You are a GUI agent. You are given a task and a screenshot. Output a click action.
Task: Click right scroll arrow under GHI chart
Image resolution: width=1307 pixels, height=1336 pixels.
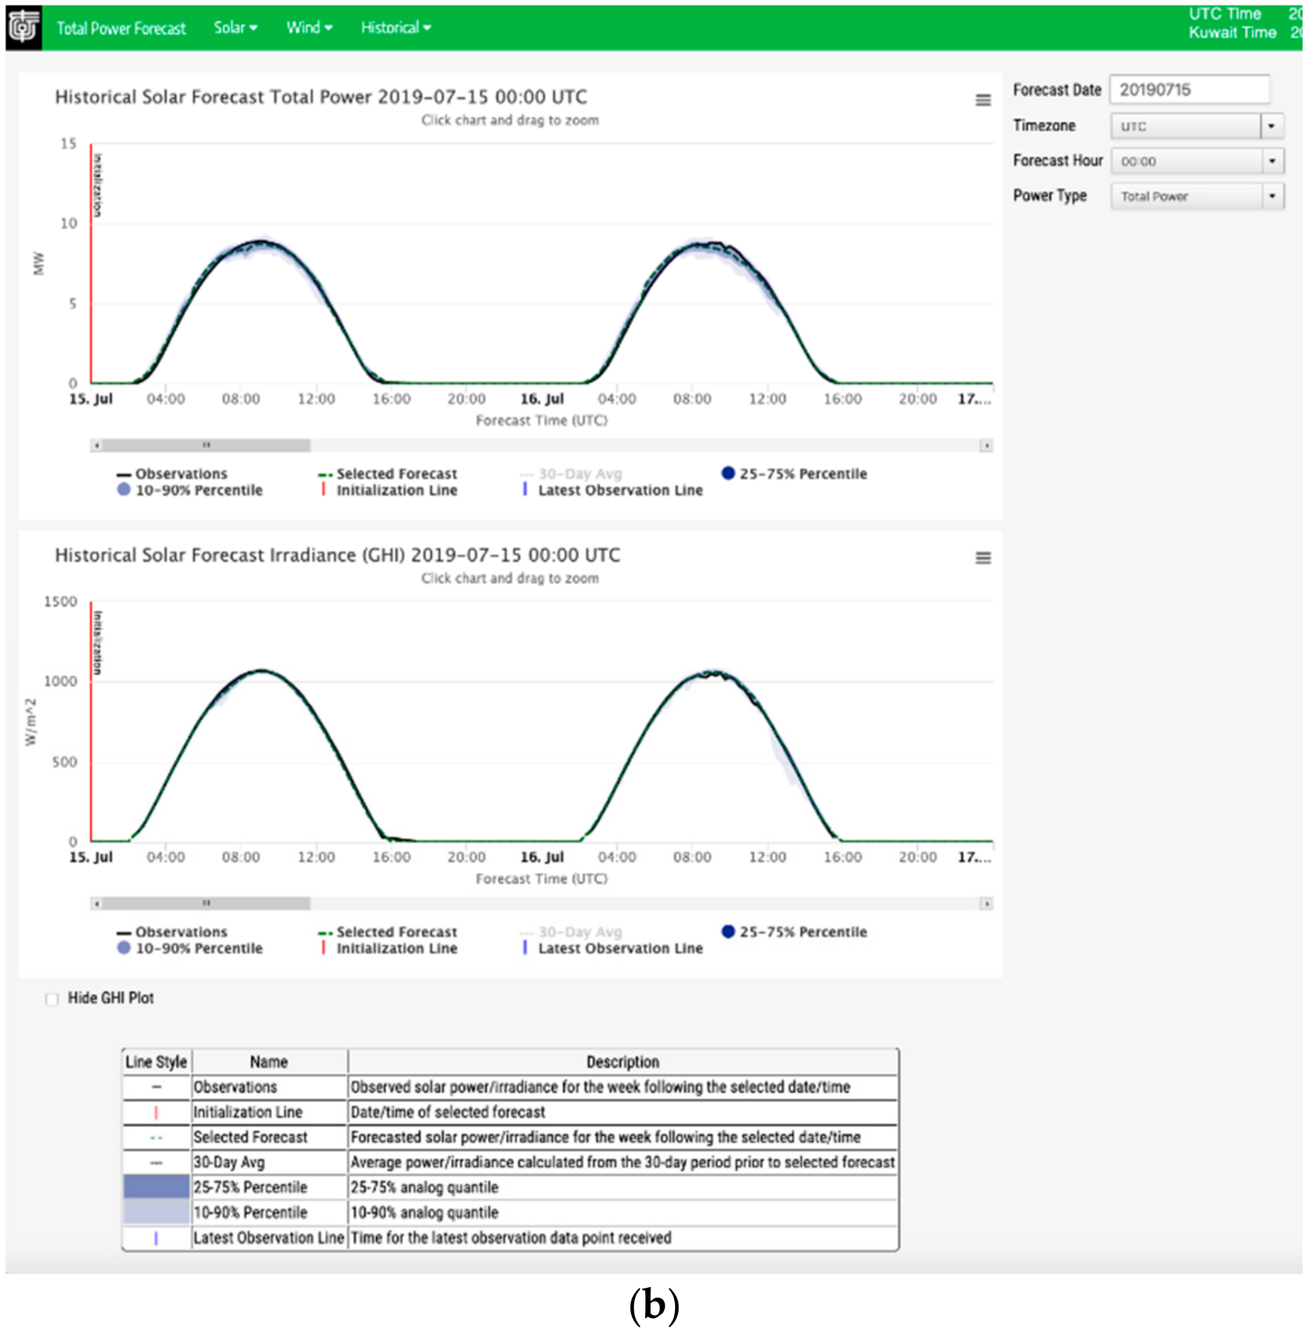tap(986, 903)
